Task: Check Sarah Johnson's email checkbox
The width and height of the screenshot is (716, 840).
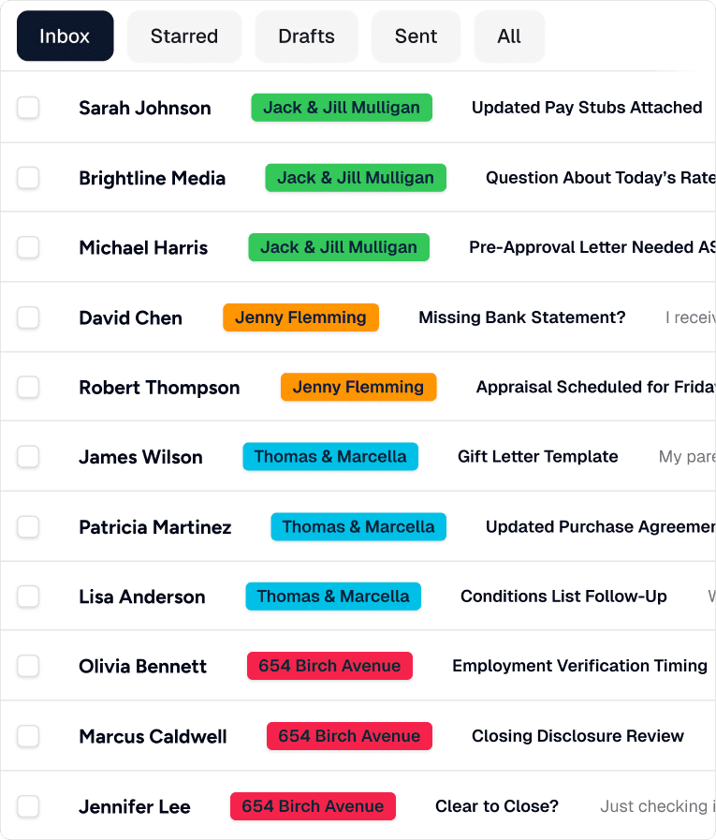Action: 28,108
